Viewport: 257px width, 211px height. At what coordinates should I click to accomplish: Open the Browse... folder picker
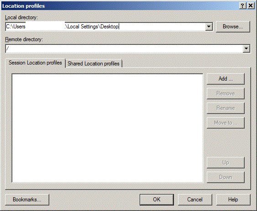[x=233, y=27]
